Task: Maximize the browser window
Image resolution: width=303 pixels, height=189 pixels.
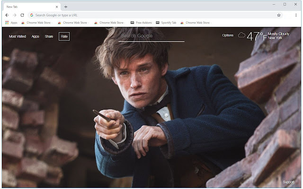Action: tap(285, 4)
